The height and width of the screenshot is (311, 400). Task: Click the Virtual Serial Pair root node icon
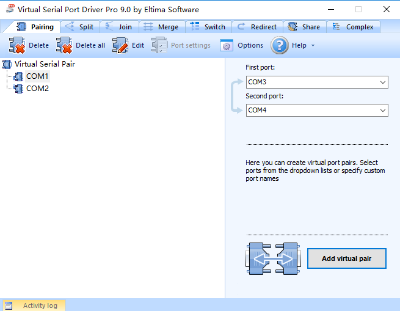click(7, 64)
